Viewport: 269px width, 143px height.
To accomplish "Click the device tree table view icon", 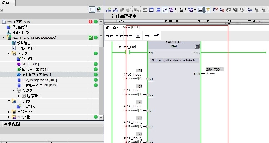I will (x=92, y=9).
